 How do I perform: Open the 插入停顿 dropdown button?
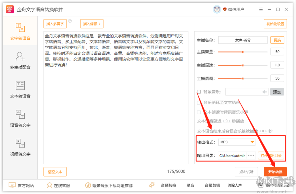point(92,24)
